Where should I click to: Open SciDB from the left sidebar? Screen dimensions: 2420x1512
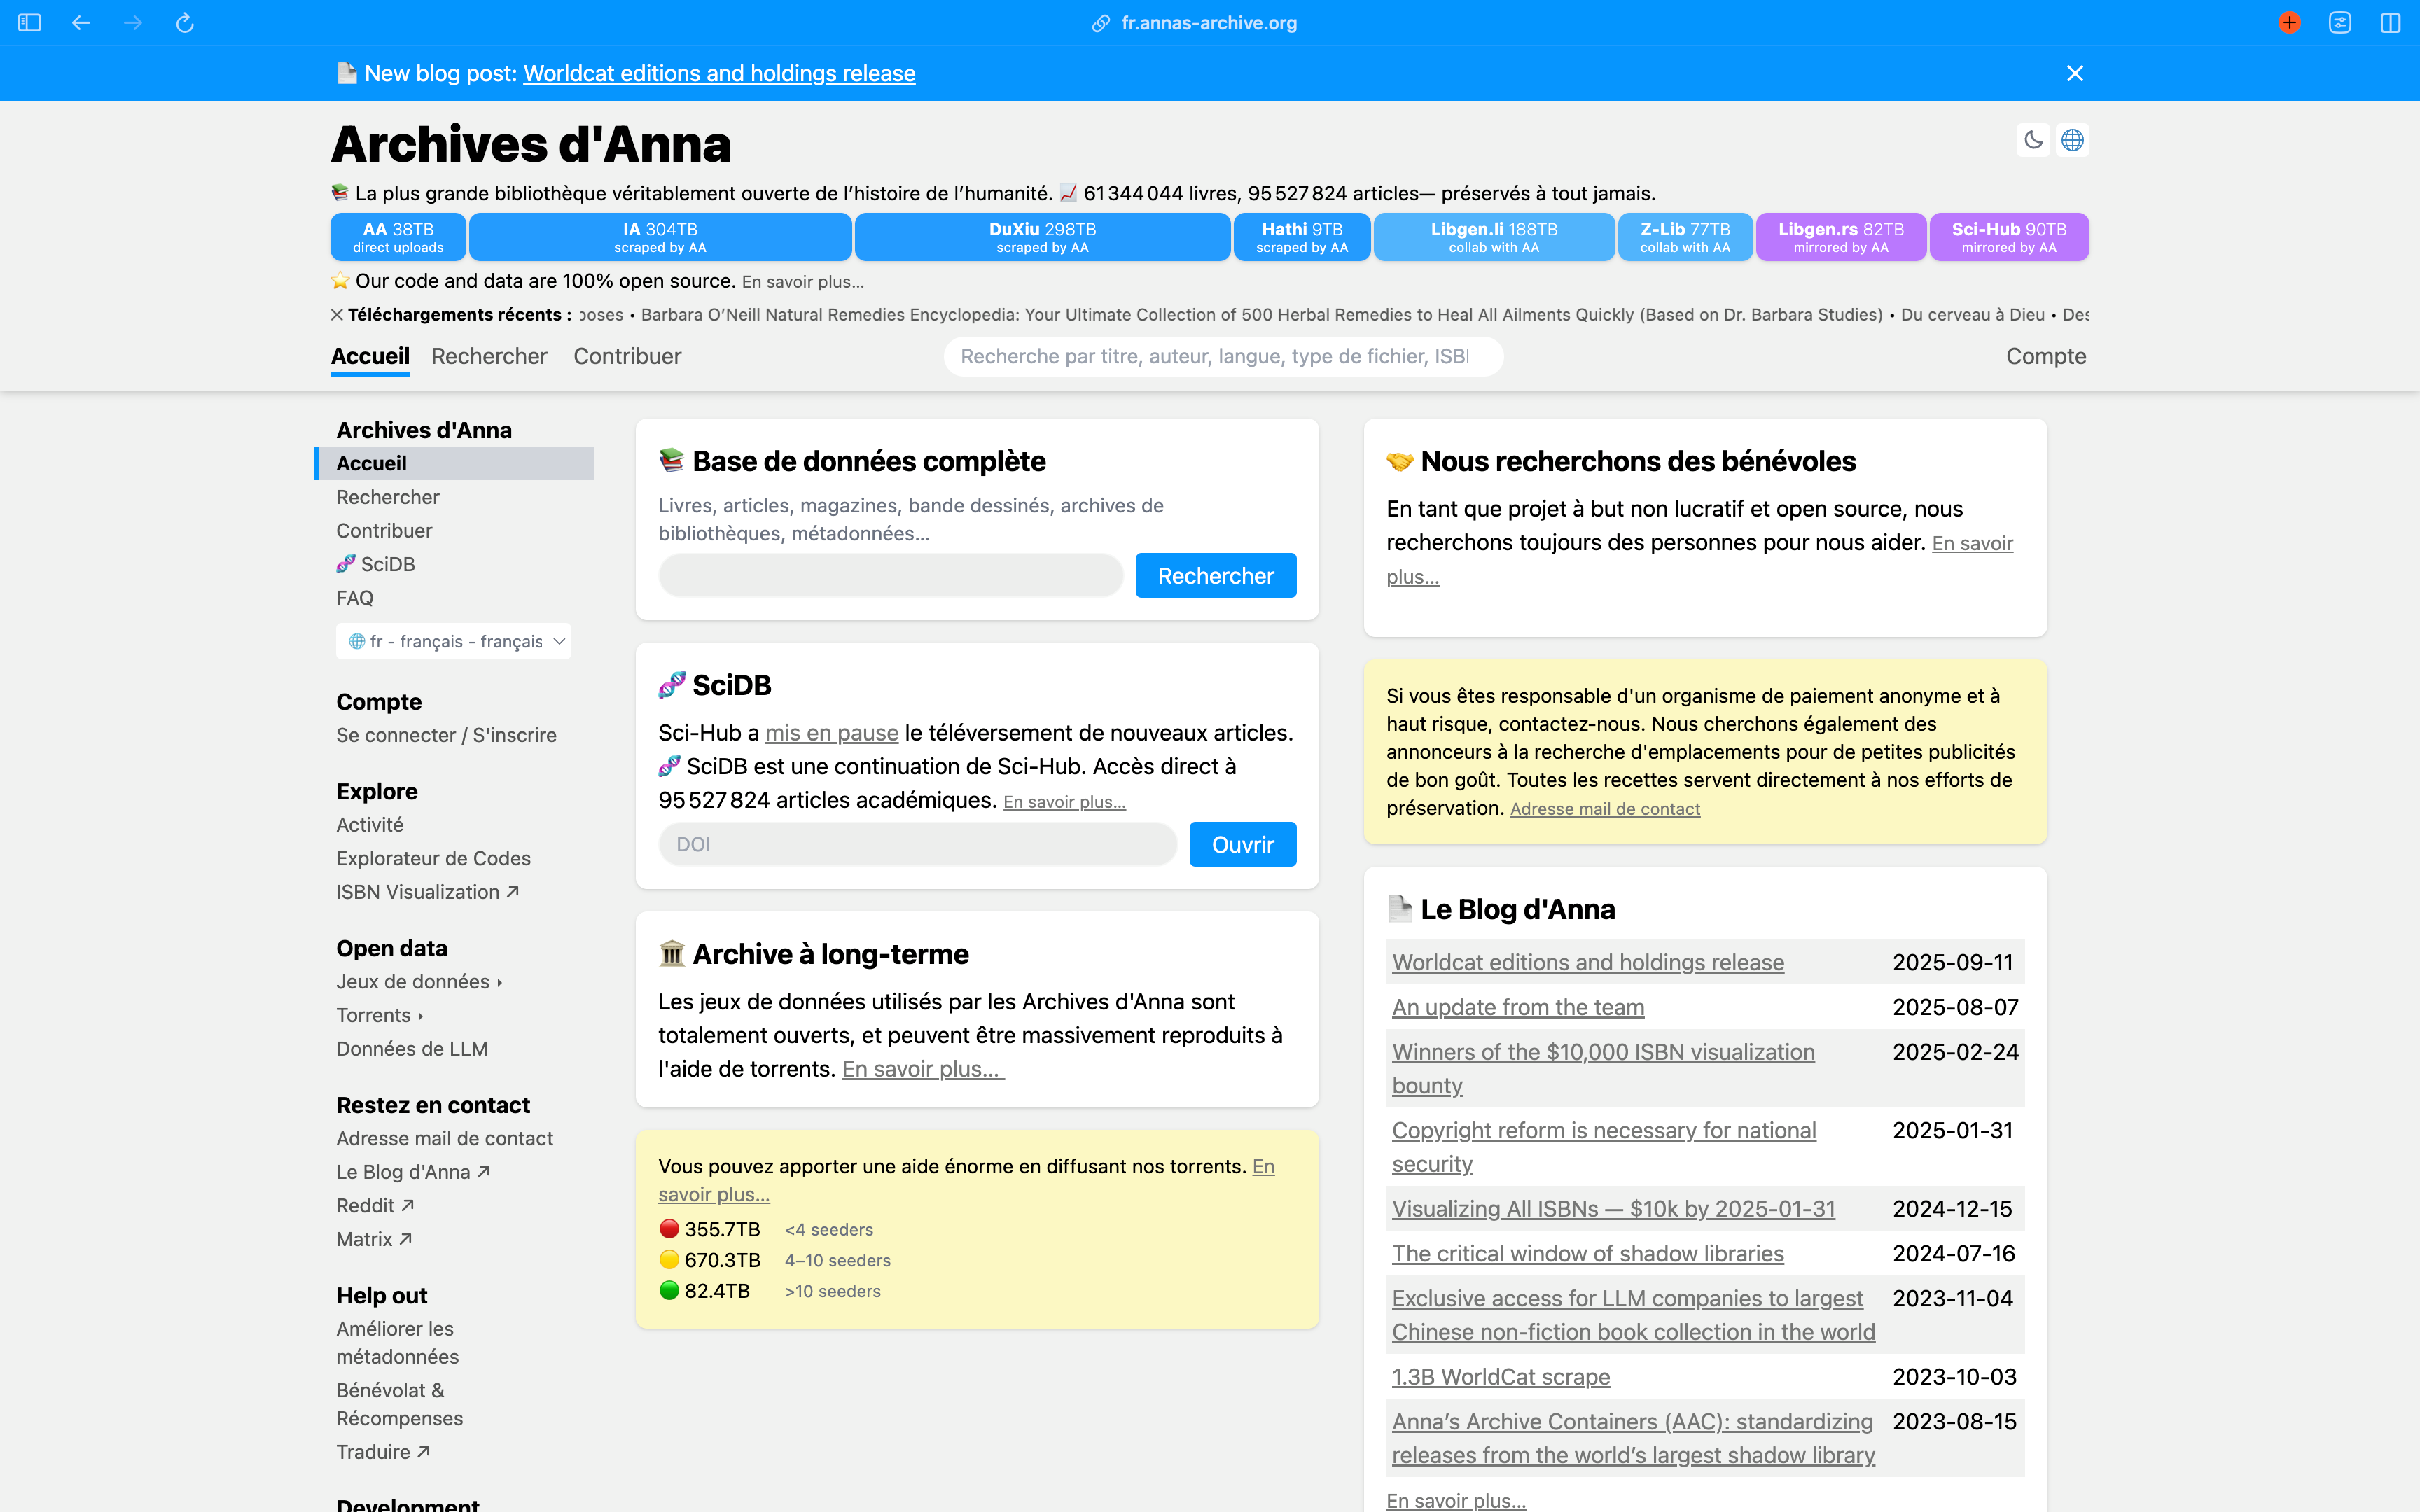point(387,564)
